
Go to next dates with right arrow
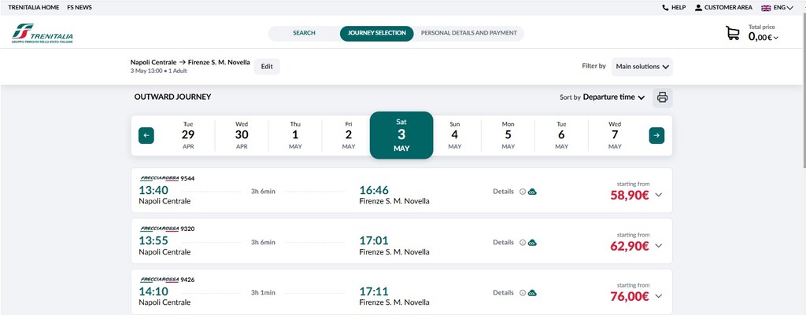point(656,135)
